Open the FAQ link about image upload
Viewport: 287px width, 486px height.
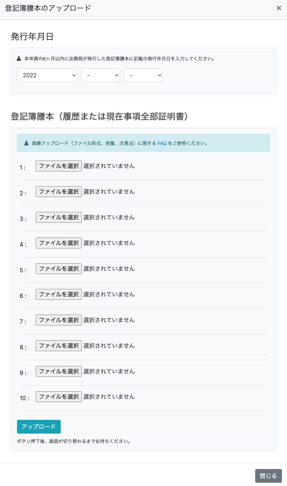pos(162,143)
